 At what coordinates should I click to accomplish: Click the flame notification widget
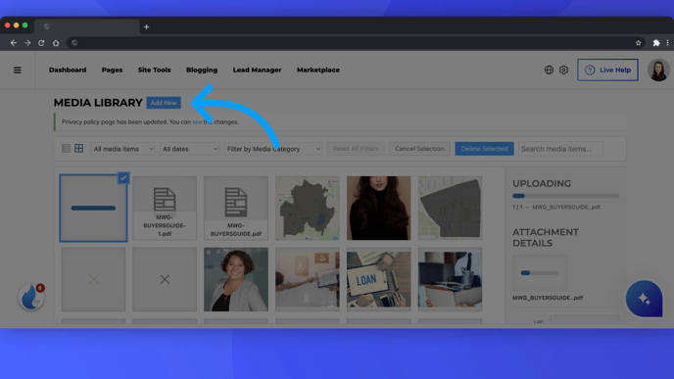click(31, 297)
